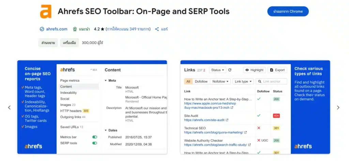Toggle the Highlight eye button
The image size is (349, 161).
[x=254, y=70]
